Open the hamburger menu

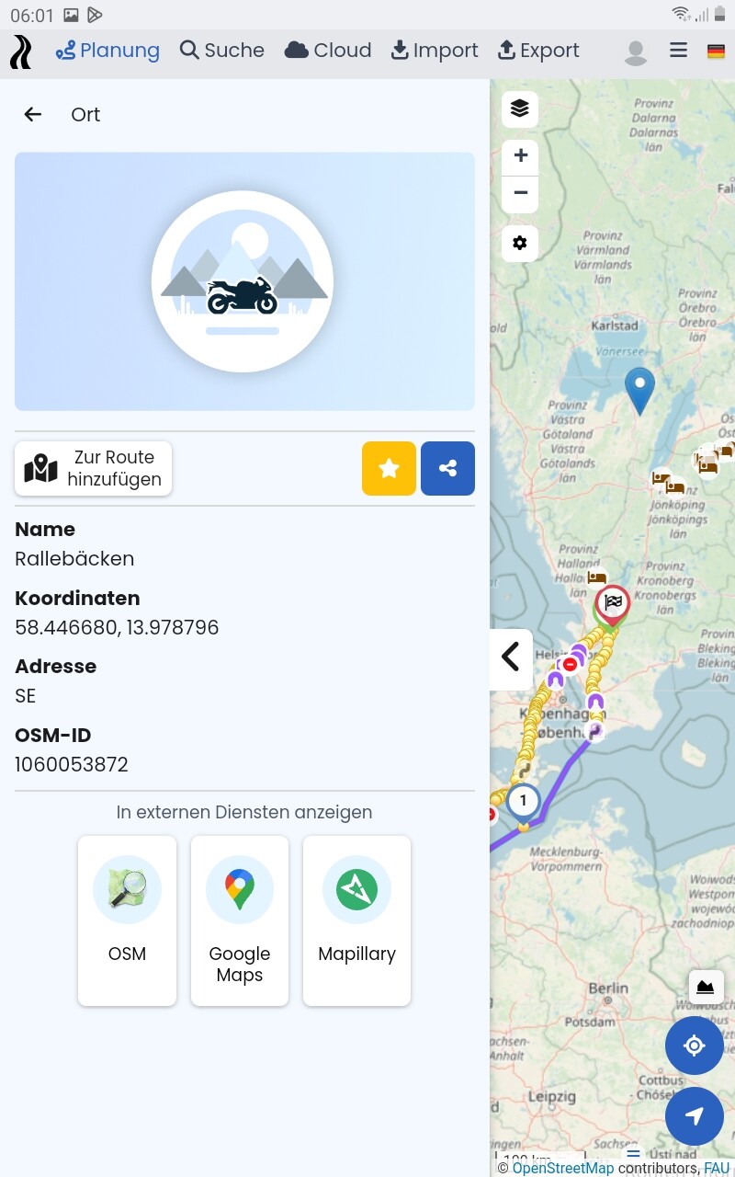click(x=678, y=51)
